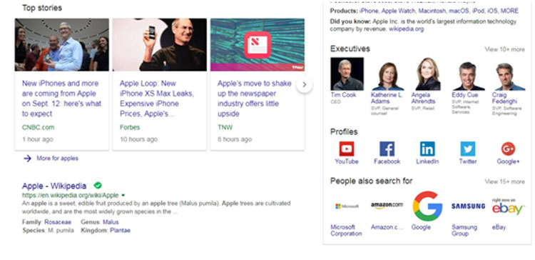Open the CNBC story image of the iPhone event
Viewport: 535px width, 260px height.
pyautogui.click(x=62, y=45)
